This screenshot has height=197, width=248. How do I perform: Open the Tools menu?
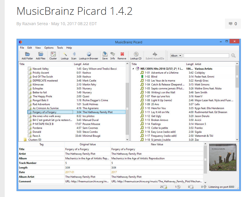pyautogui.click(x=60, y=48)
